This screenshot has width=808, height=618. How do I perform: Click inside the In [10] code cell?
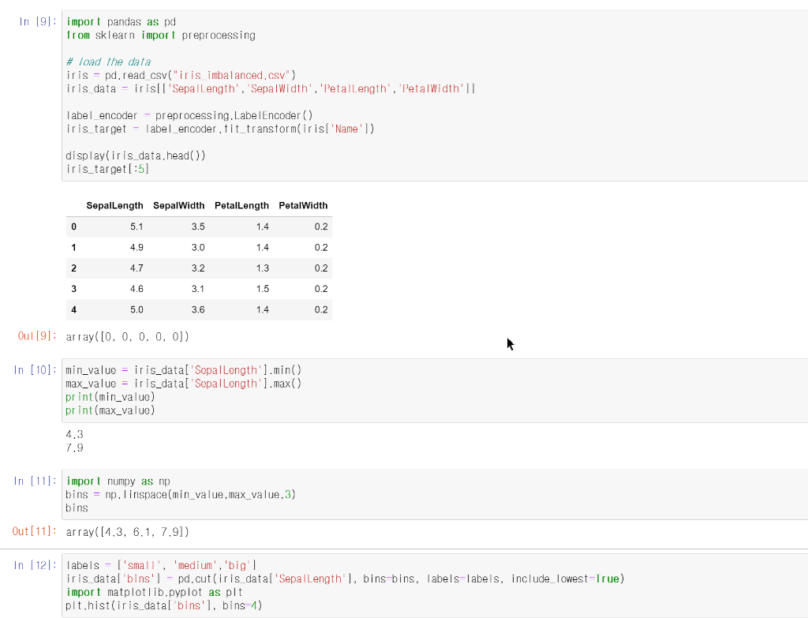435,390
